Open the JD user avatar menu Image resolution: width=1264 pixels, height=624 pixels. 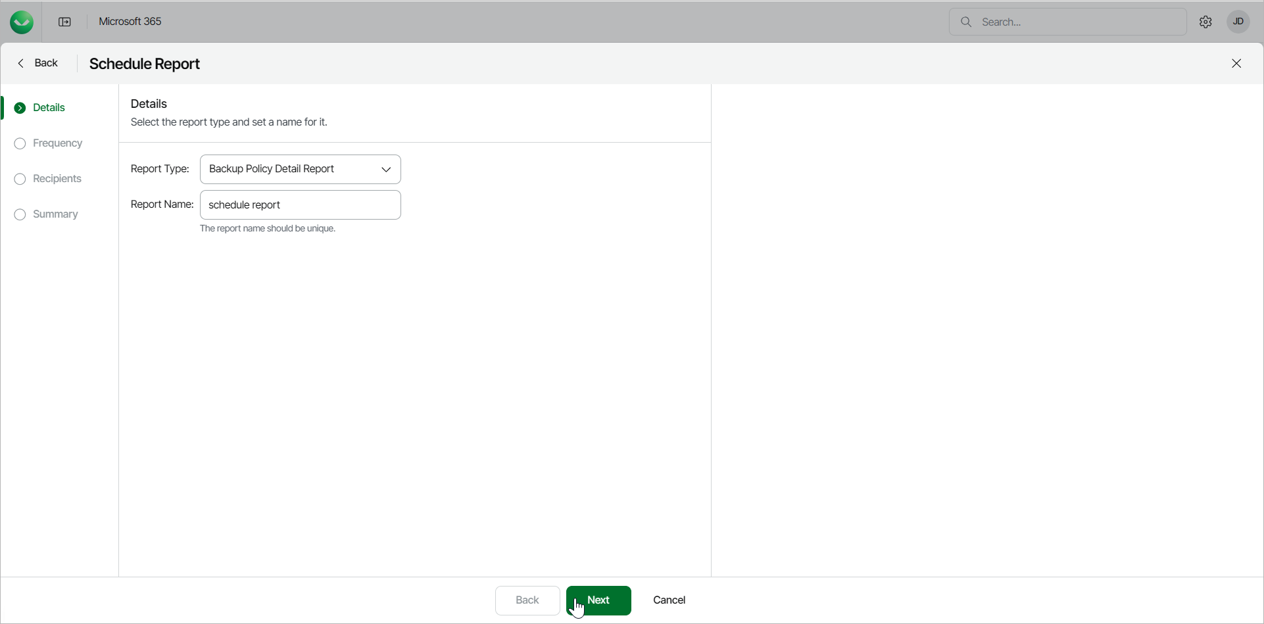[1238, 22]
